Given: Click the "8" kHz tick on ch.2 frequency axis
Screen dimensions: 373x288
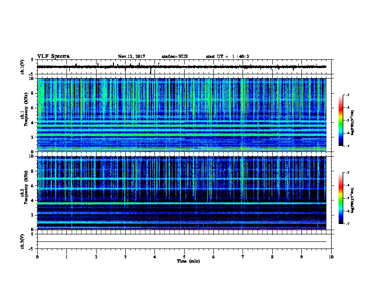Looking at the screenshot, I should point(32,171).
